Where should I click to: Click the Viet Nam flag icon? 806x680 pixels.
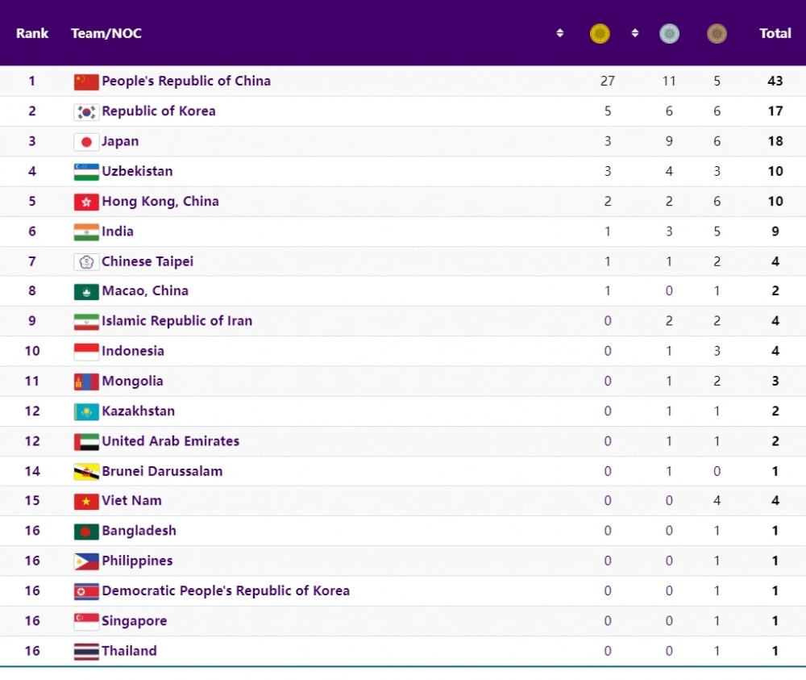[x=86, y=502]
